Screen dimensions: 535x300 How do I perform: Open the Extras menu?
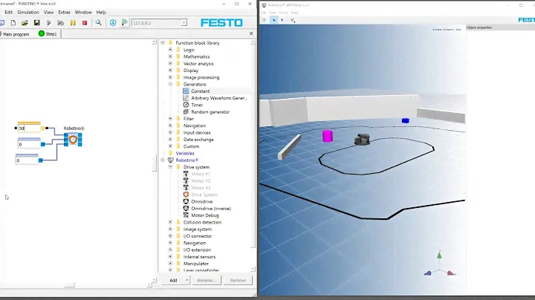pos(65,13)
